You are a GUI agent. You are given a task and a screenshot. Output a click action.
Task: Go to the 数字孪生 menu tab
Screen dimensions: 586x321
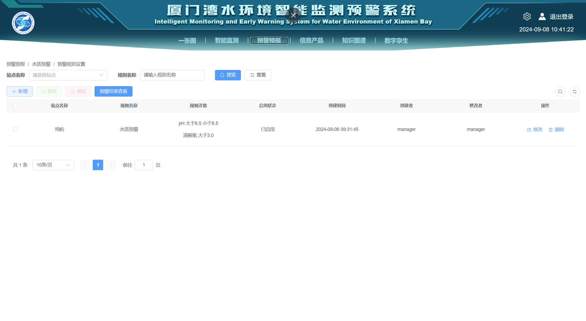click(396, 41)
